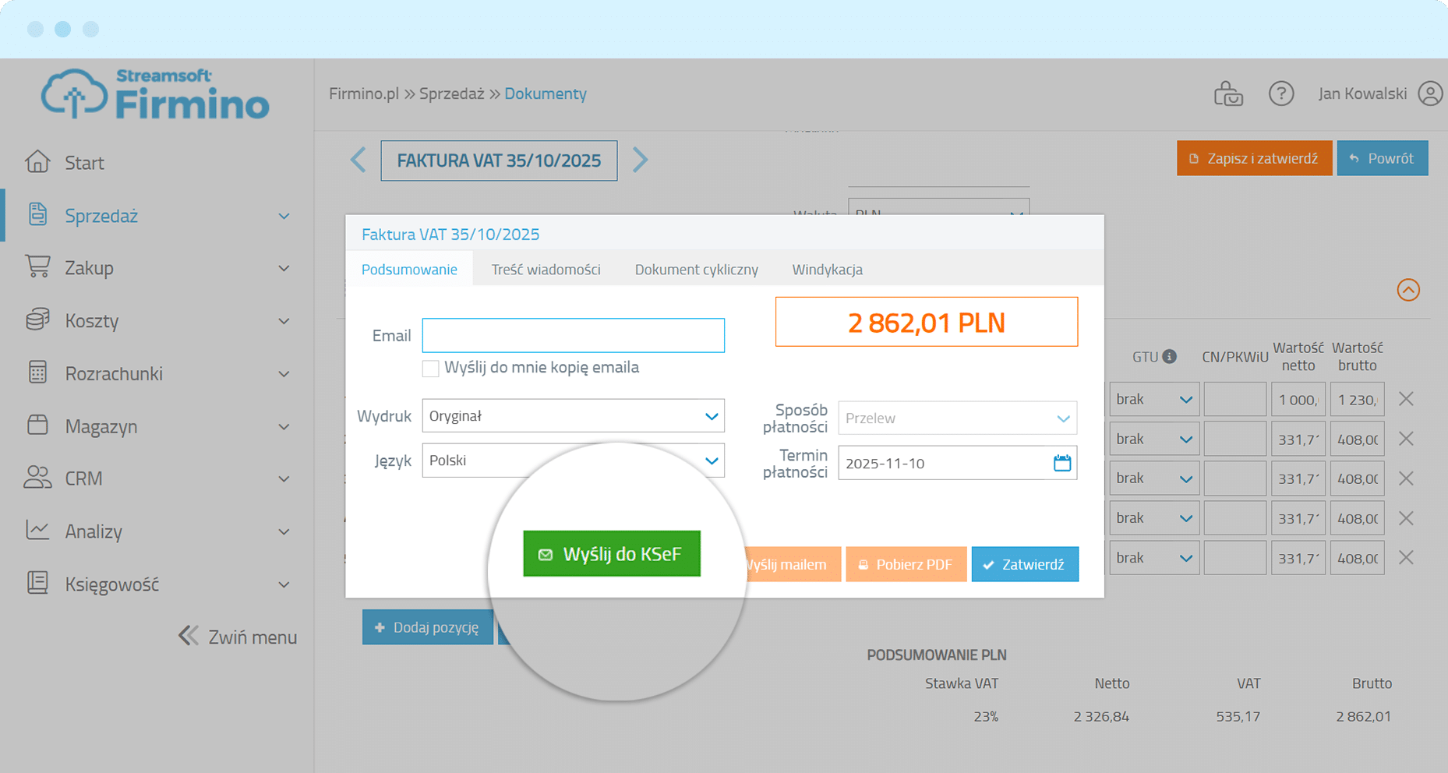The width and height of the screenshot is (1448, 773).
Task: Expand the Sprzedaż menu in sidebar
Action: tap(156, 216)
